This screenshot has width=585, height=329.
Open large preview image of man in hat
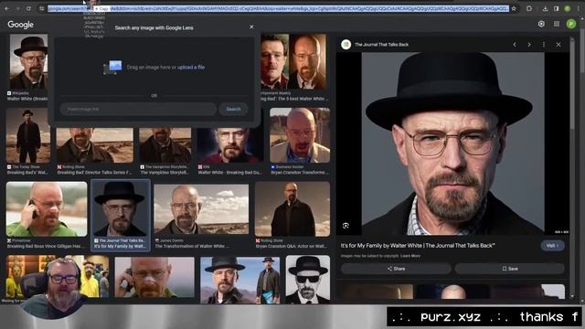pos(452,143)
